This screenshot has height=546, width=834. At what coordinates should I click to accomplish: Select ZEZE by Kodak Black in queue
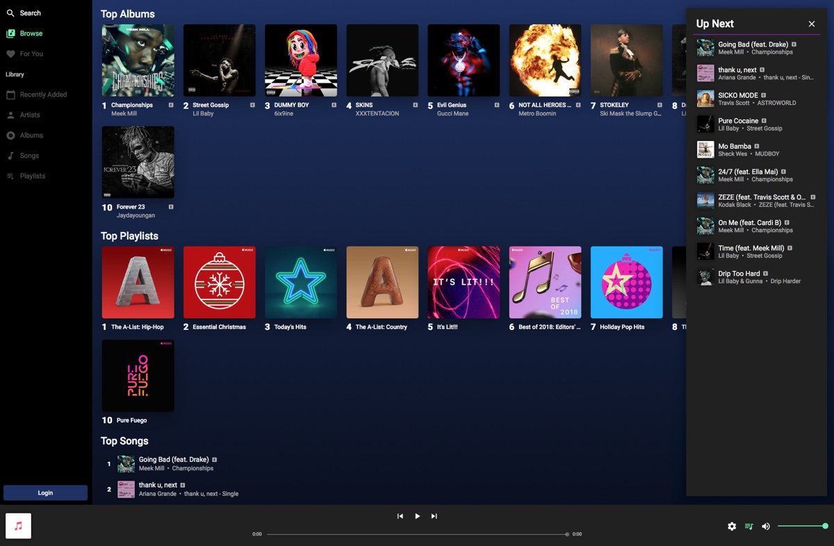coord(756,201)
